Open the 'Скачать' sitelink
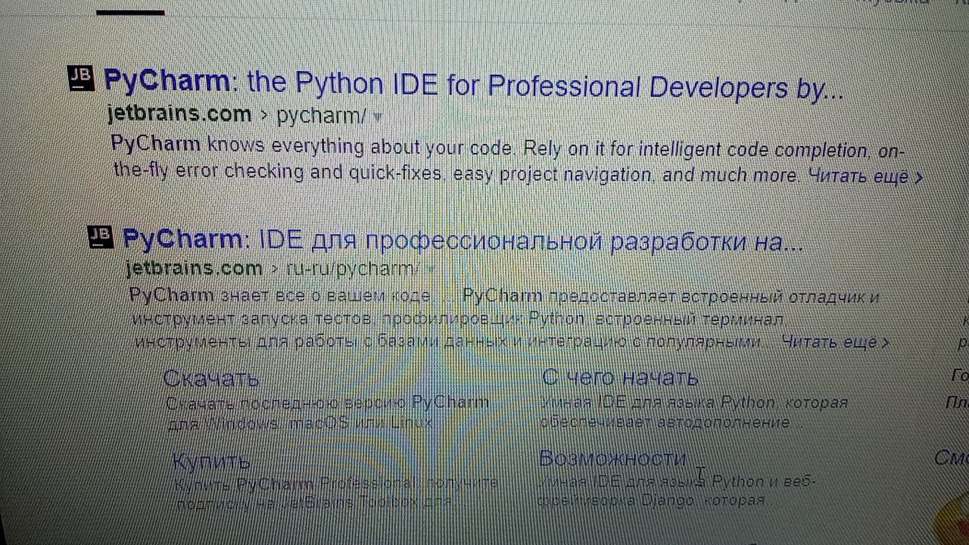This screenshot has height=545, width=969. (x=211, y=378)
